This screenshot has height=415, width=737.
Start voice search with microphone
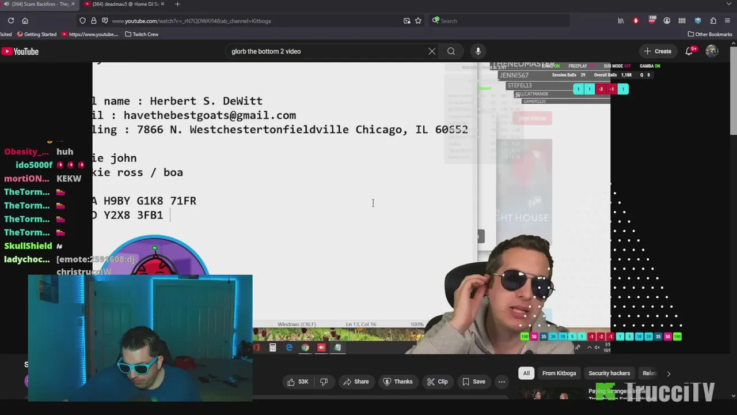478,51
